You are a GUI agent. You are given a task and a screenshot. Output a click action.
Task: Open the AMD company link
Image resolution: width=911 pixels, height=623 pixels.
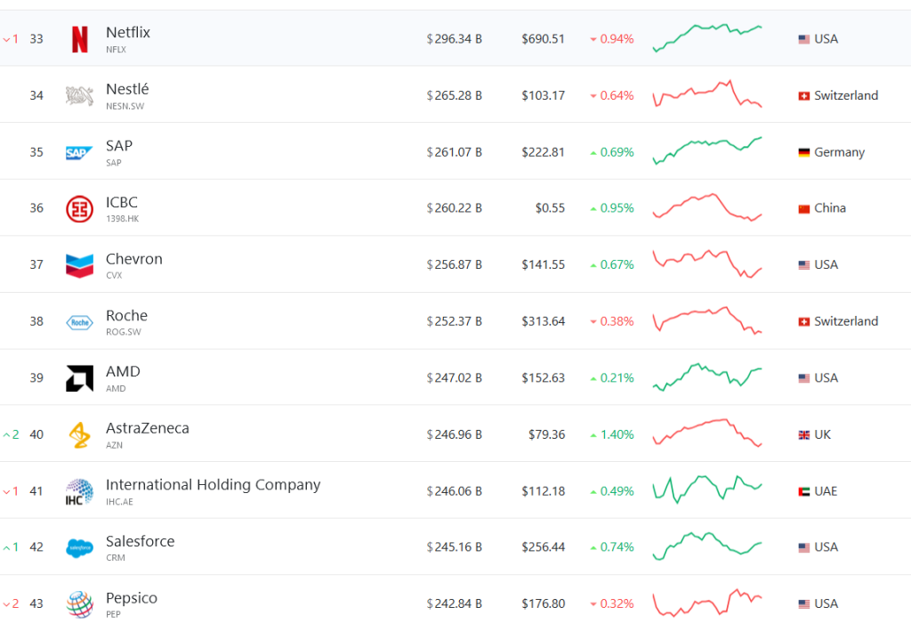[x=123, y=371]
